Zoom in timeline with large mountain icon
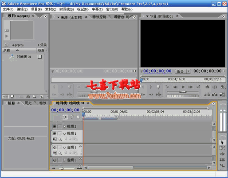This screenshot has width=228, height=178. click(x=79, y=168)
